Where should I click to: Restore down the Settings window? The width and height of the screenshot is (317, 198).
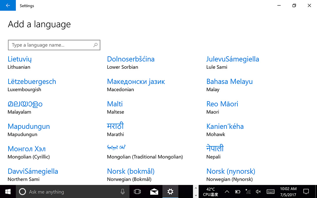point(294,5)
